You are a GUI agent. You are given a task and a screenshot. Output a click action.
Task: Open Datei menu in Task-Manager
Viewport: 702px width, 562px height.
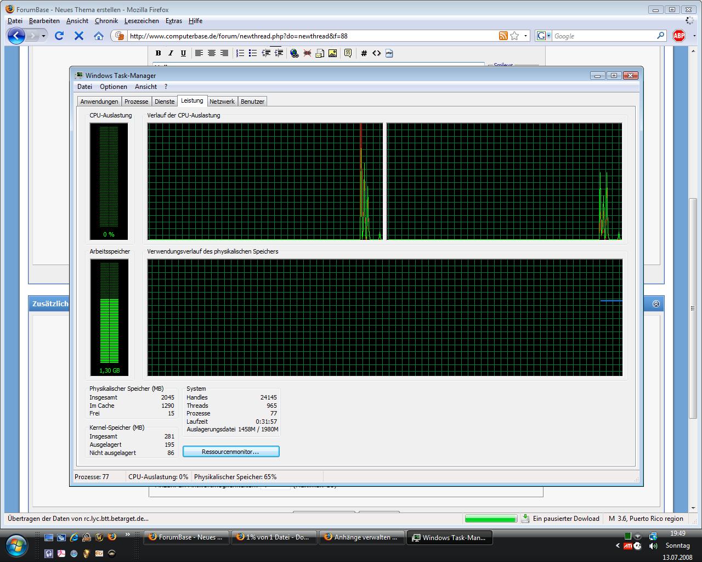pyautogui.click(x=84, y=87)
